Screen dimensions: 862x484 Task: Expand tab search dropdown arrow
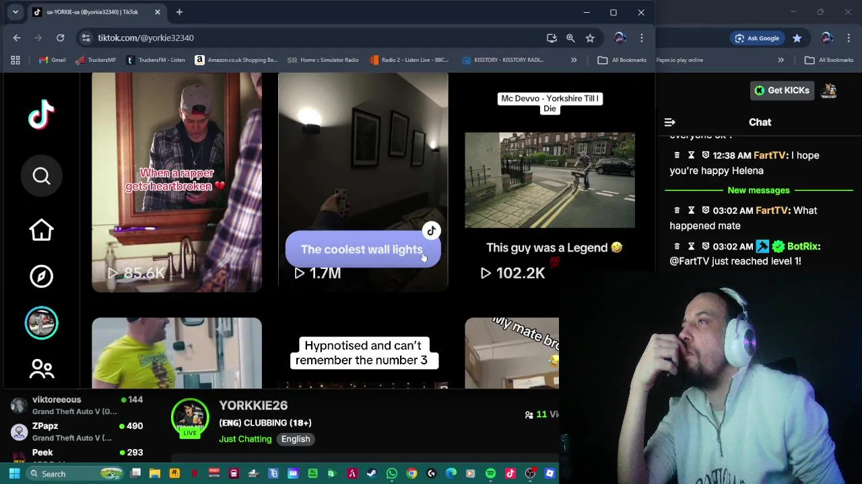pyautogui.click(x=15, y=12)
